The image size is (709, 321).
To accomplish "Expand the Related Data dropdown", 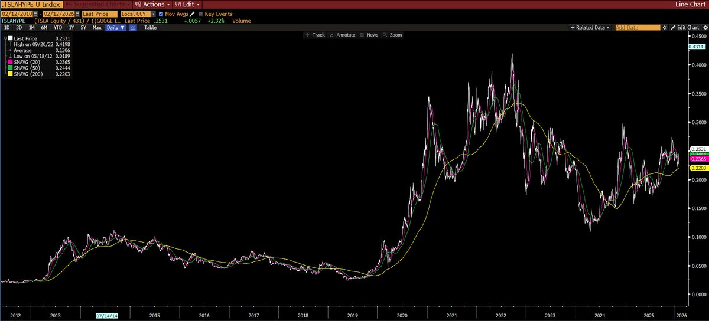I will [590, 28].
